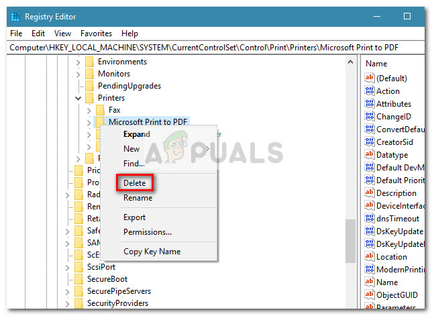
Task: Open the File menu
Action: (16, 34)
